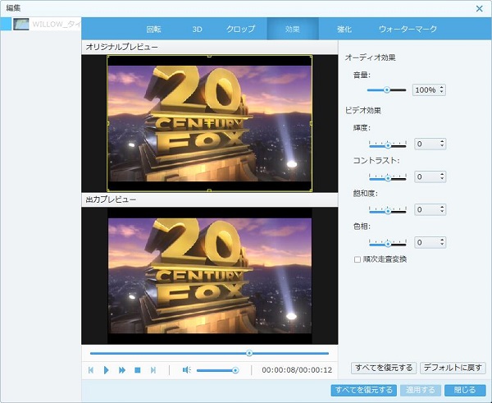492x403 pixels.
Task: Adjust the 音量 audio volume slider
Action: (386, 89)
